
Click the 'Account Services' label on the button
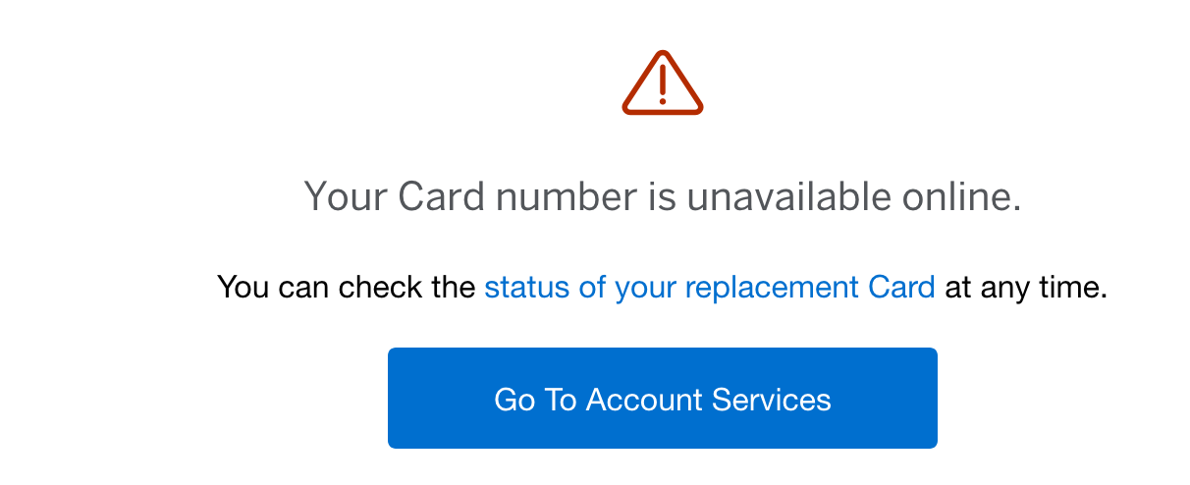(x=709, y=400)
